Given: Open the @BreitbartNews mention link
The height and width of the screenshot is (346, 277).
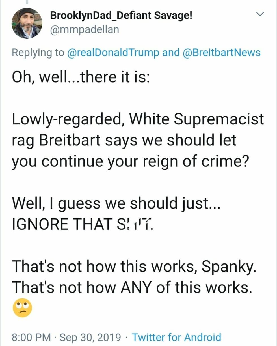Looking at the screenshot, I should pyautogui.click(x=222, y=53).
